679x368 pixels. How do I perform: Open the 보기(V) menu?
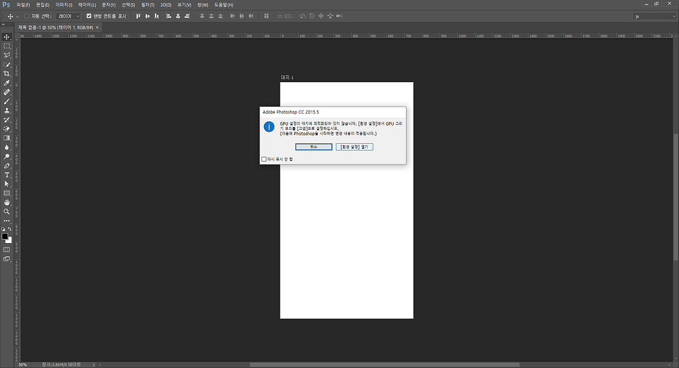click(x=184, y=5)
